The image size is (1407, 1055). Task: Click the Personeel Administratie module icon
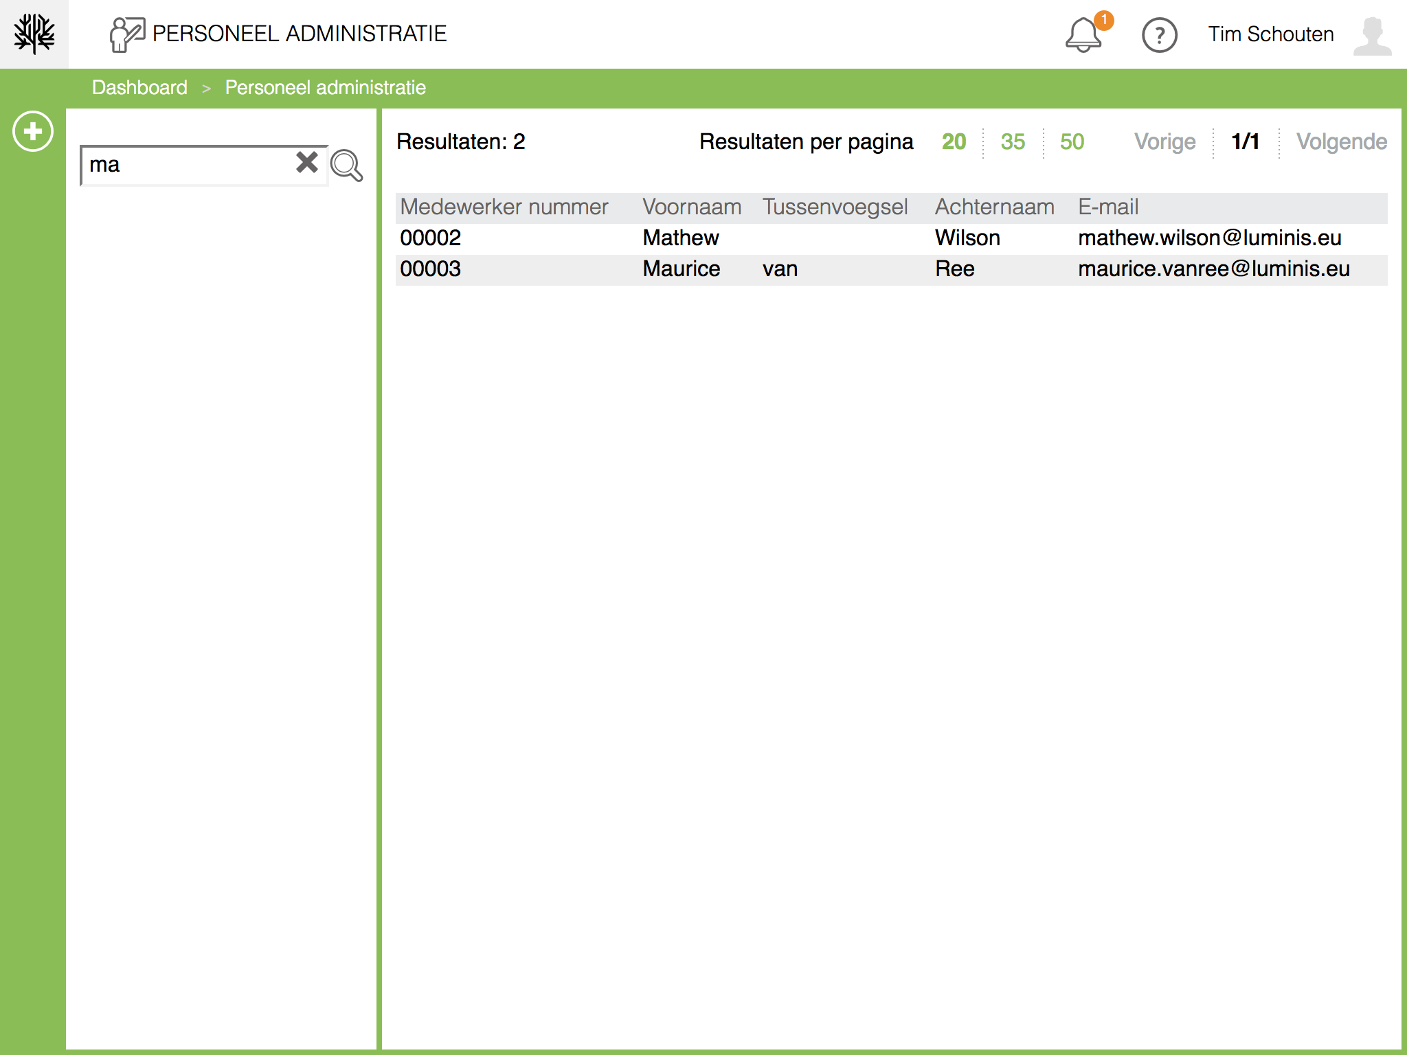126,34
